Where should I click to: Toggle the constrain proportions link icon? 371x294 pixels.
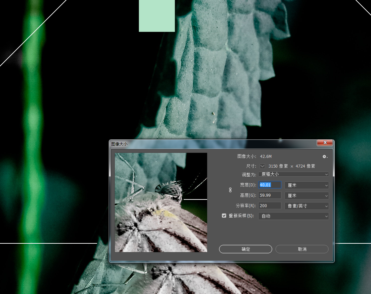point(230,190)
